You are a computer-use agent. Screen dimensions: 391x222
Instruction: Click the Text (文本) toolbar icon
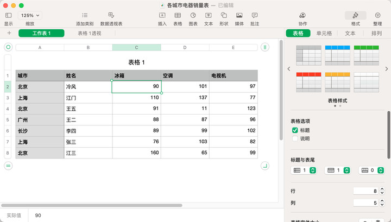point(208,16)
